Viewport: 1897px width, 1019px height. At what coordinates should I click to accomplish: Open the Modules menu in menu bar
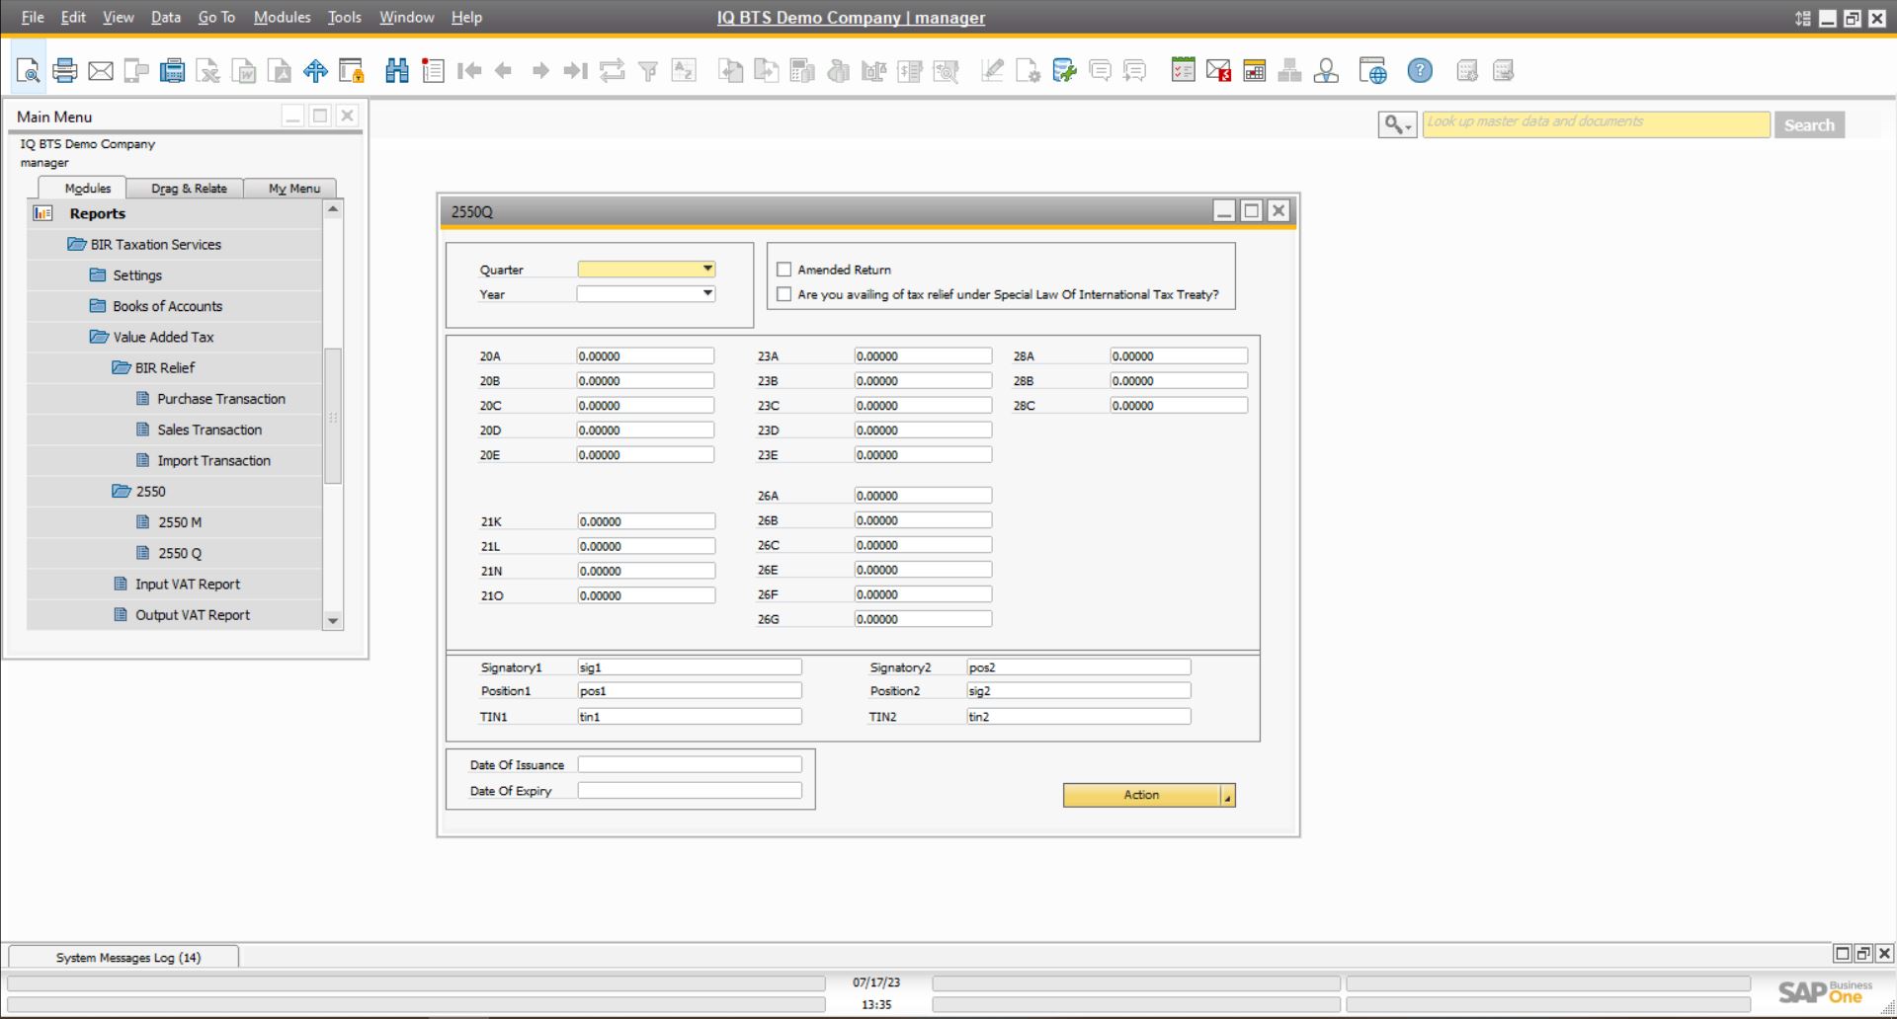click(x=282, y=18)
